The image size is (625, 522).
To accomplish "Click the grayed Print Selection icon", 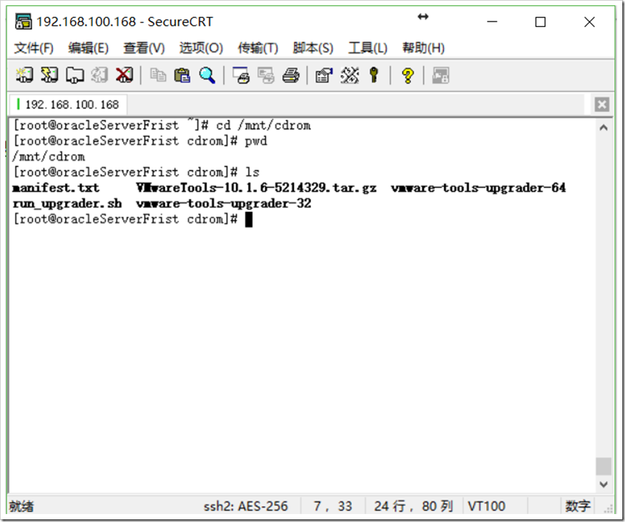I will tap(266, 75).
